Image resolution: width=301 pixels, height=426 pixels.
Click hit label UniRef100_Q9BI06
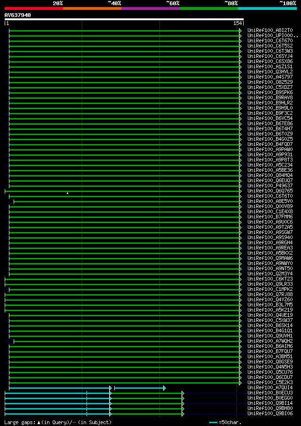[x=270, y=414]
